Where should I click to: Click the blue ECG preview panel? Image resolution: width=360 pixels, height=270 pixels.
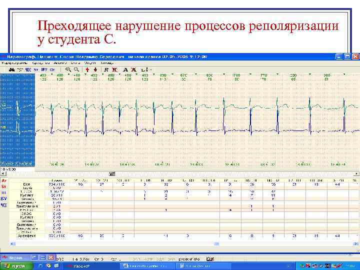pyautogui.click(x=17, y=120)
